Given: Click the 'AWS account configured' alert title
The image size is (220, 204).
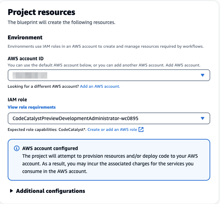Looking at the screenshot, I should 50,148.
